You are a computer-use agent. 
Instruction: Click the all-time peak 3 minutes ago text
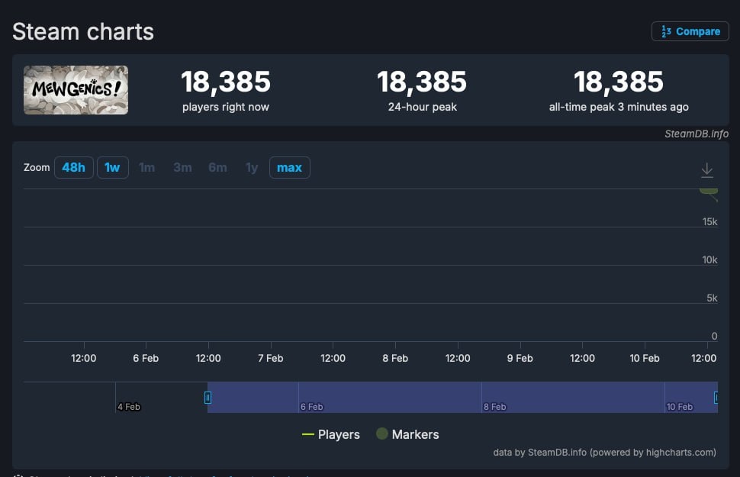[619, 107]
